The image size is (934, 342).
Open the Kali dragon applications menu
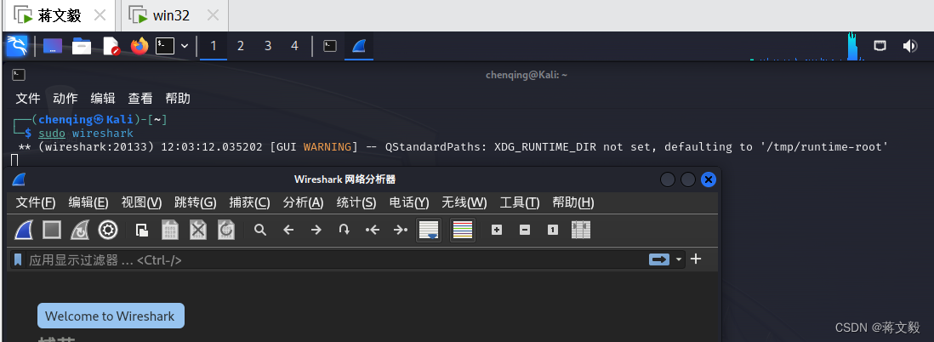click(17, 46)
